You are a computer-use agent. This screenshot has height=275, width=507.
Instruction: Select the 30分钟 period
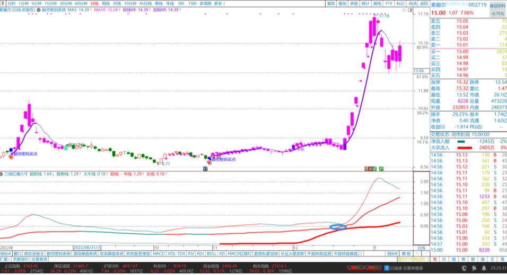[x=66, y=4]
